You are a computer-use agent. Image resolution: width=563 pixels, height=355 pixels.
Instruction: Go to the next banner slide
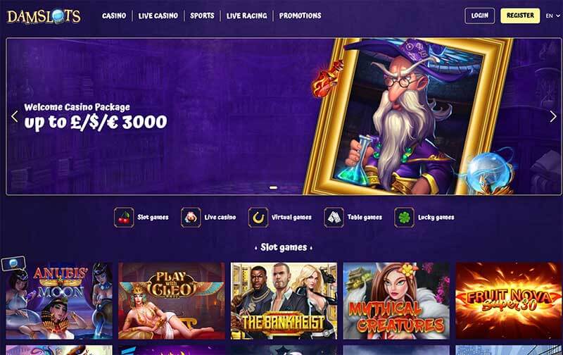point(553,116)
